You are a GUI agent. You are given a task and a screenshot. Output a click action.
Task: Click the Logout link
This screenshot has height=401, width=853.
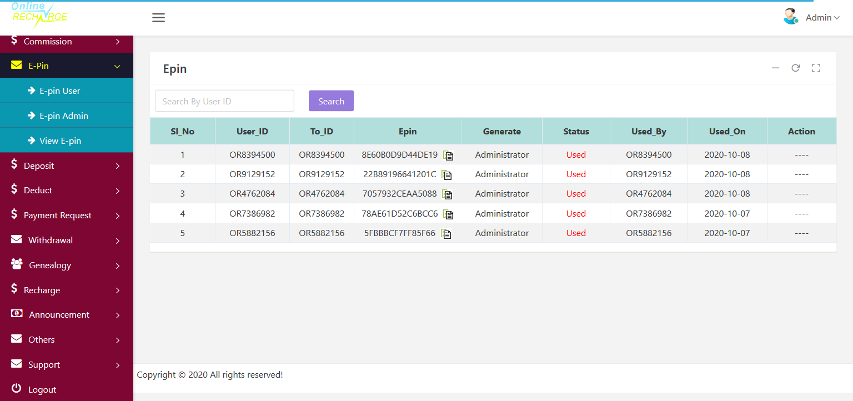[42, 389]
